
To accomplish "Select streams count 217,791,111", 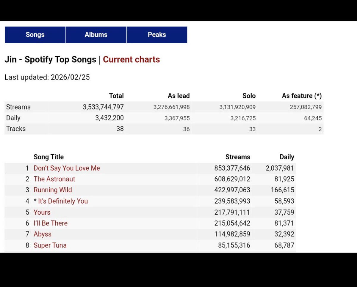I will click(232, 212).
